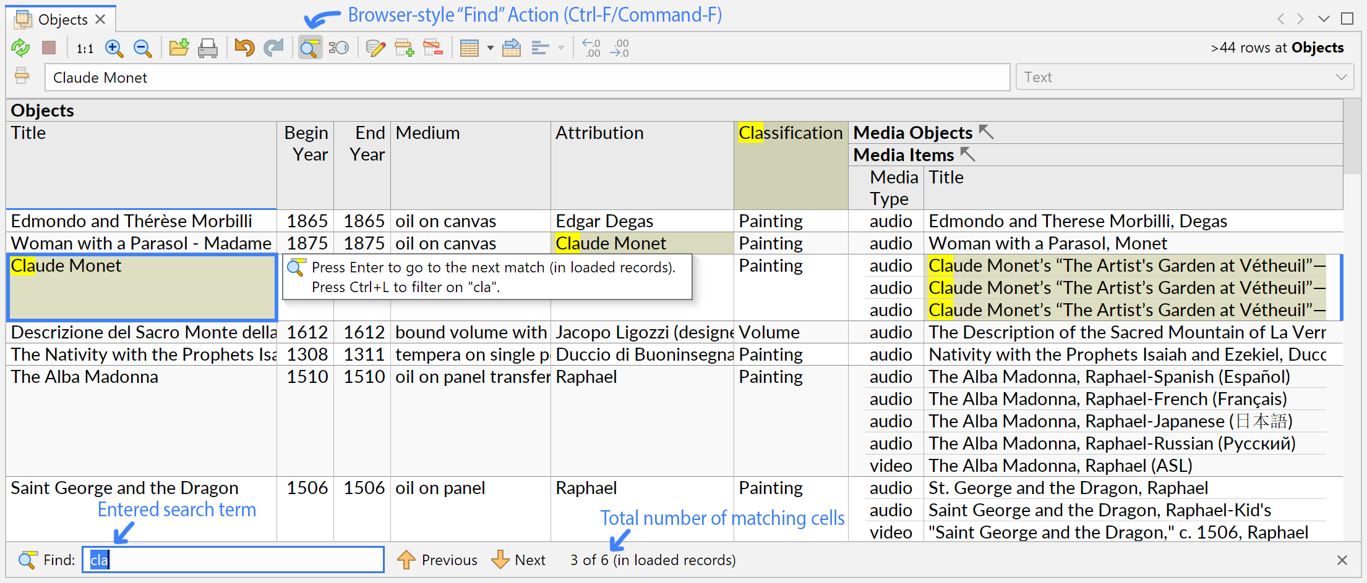This screenshot has width=1367, height=583.
Task: Click the Medium column header
Action: (471, 165)
